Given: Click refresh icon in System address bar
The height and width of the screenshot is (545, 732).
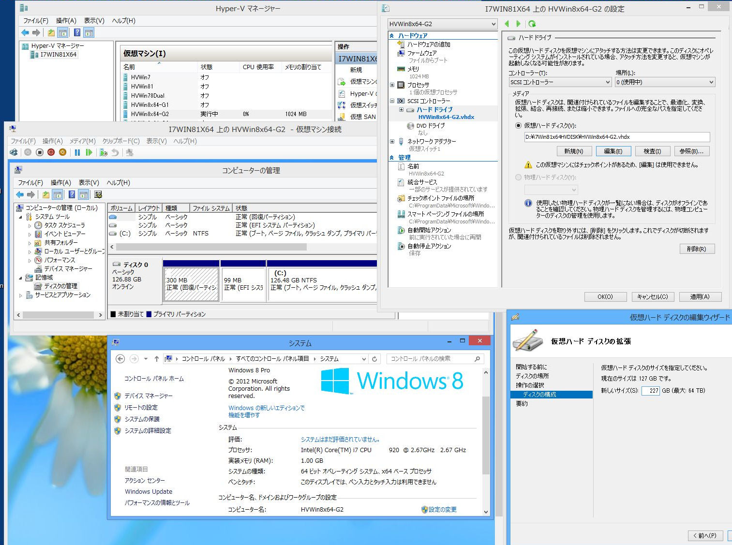Looking at the screenshot, I should pyautogui.click(x=374, y=359).
